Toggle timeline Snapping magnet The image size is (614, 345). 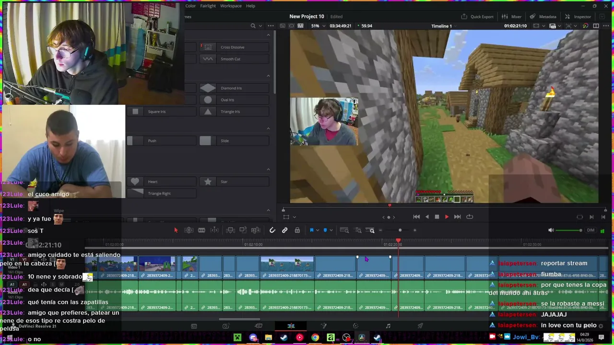[272, 230]
